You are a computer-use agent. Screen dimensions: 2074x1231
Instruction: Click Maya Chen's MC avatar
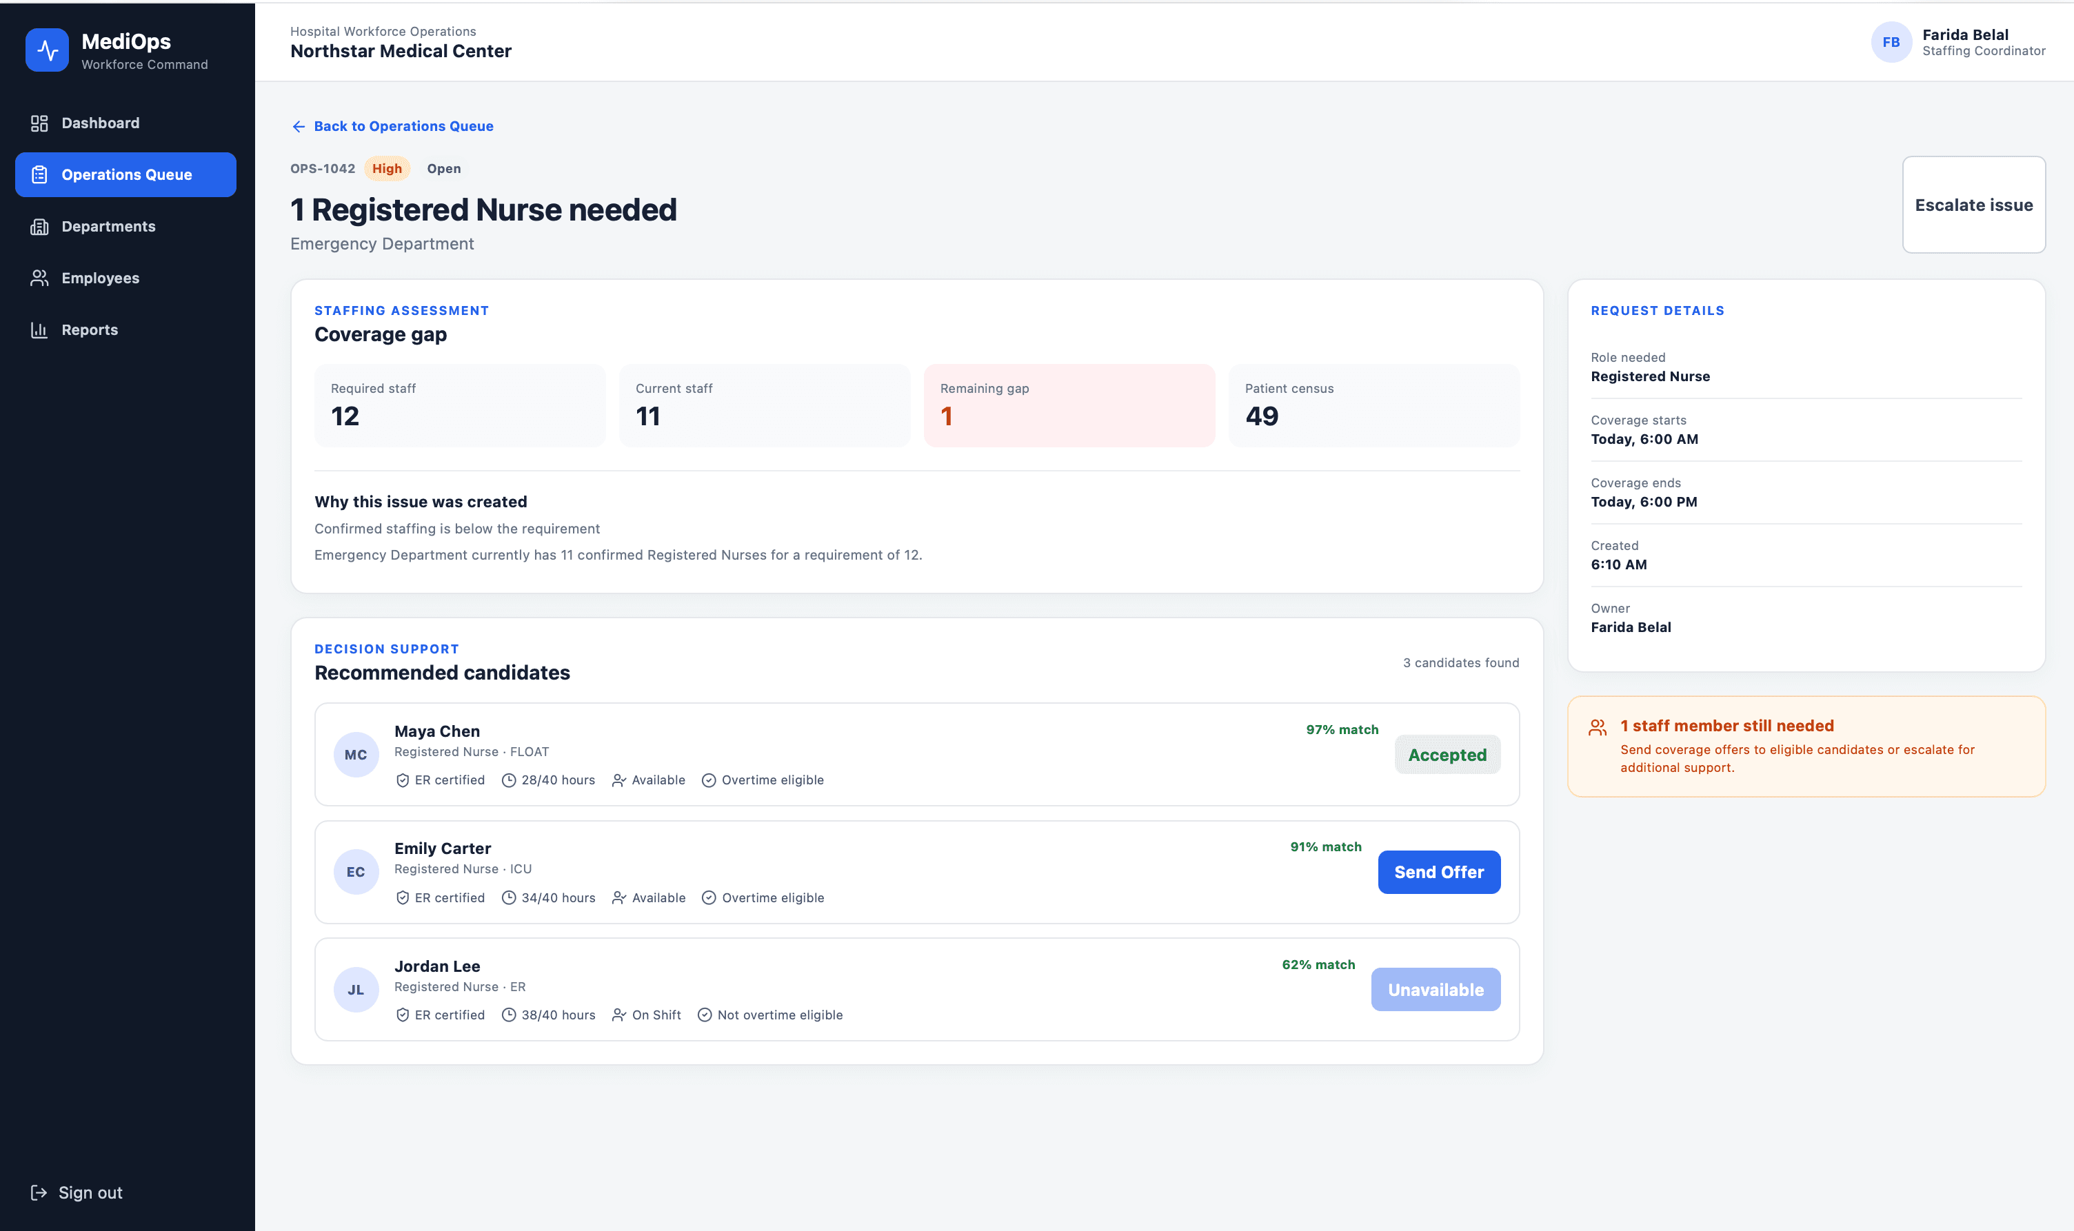point(356,755)
